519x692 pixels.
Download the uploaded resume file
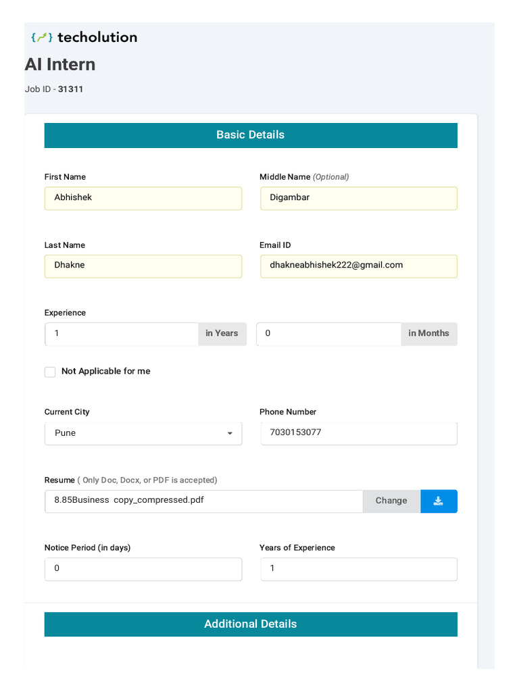pos(439,501)
